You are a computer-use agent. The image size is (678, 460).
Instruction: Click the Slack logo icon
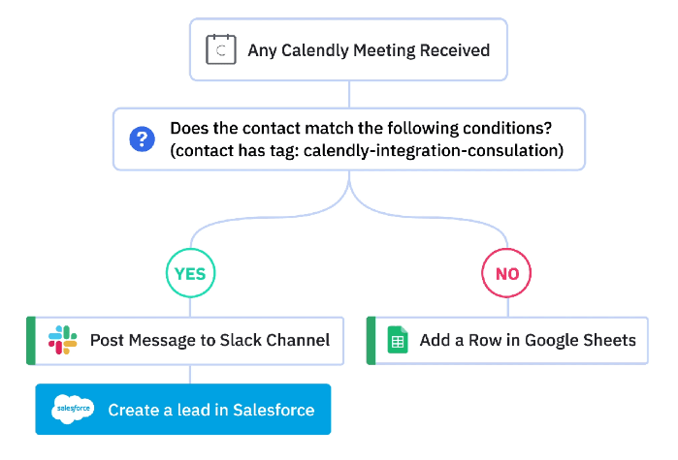(63, 340)
